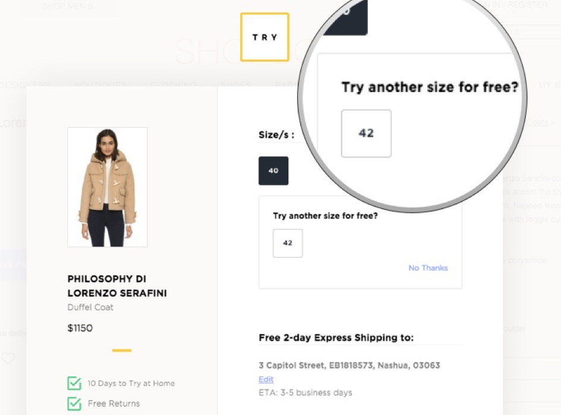Screen dimensions: 561x415
Task: Click the 3 Capitol Street address text
Action: coord(349,365)
